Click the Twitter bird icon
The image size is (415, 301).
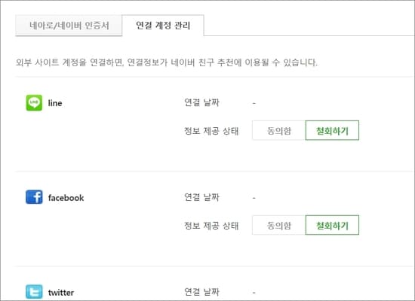pos(34,292)
